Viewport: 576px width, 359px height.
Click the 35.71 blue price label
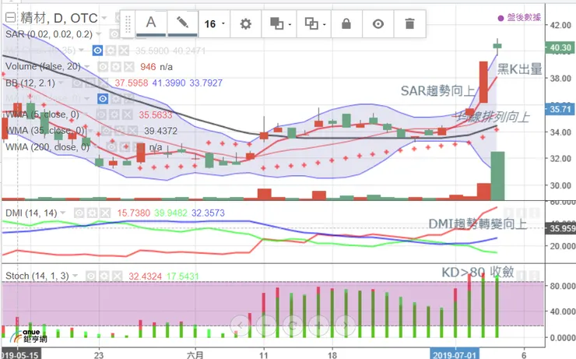click(560, 109)
